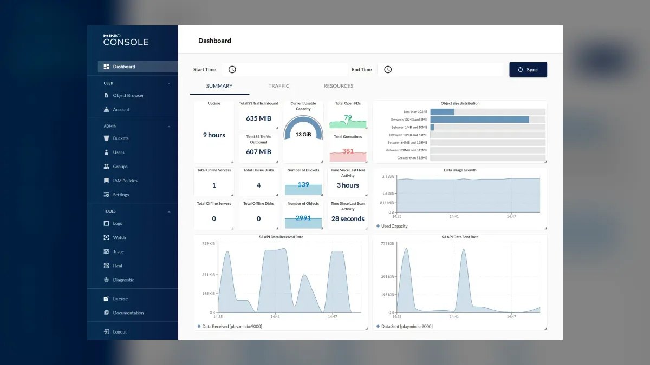650x365 pixels.
Task: Click the 139 buckets count
Action: [x=303, y=184]
